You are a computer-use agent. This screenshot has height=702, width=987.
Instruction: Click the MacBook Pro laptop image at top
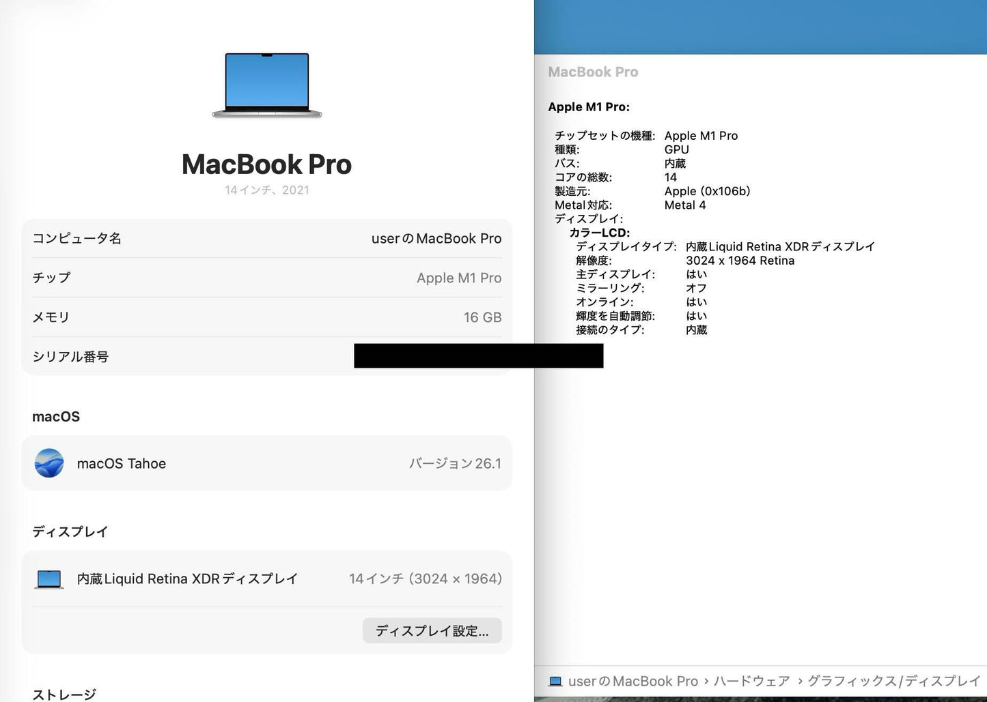pos(266,85)
